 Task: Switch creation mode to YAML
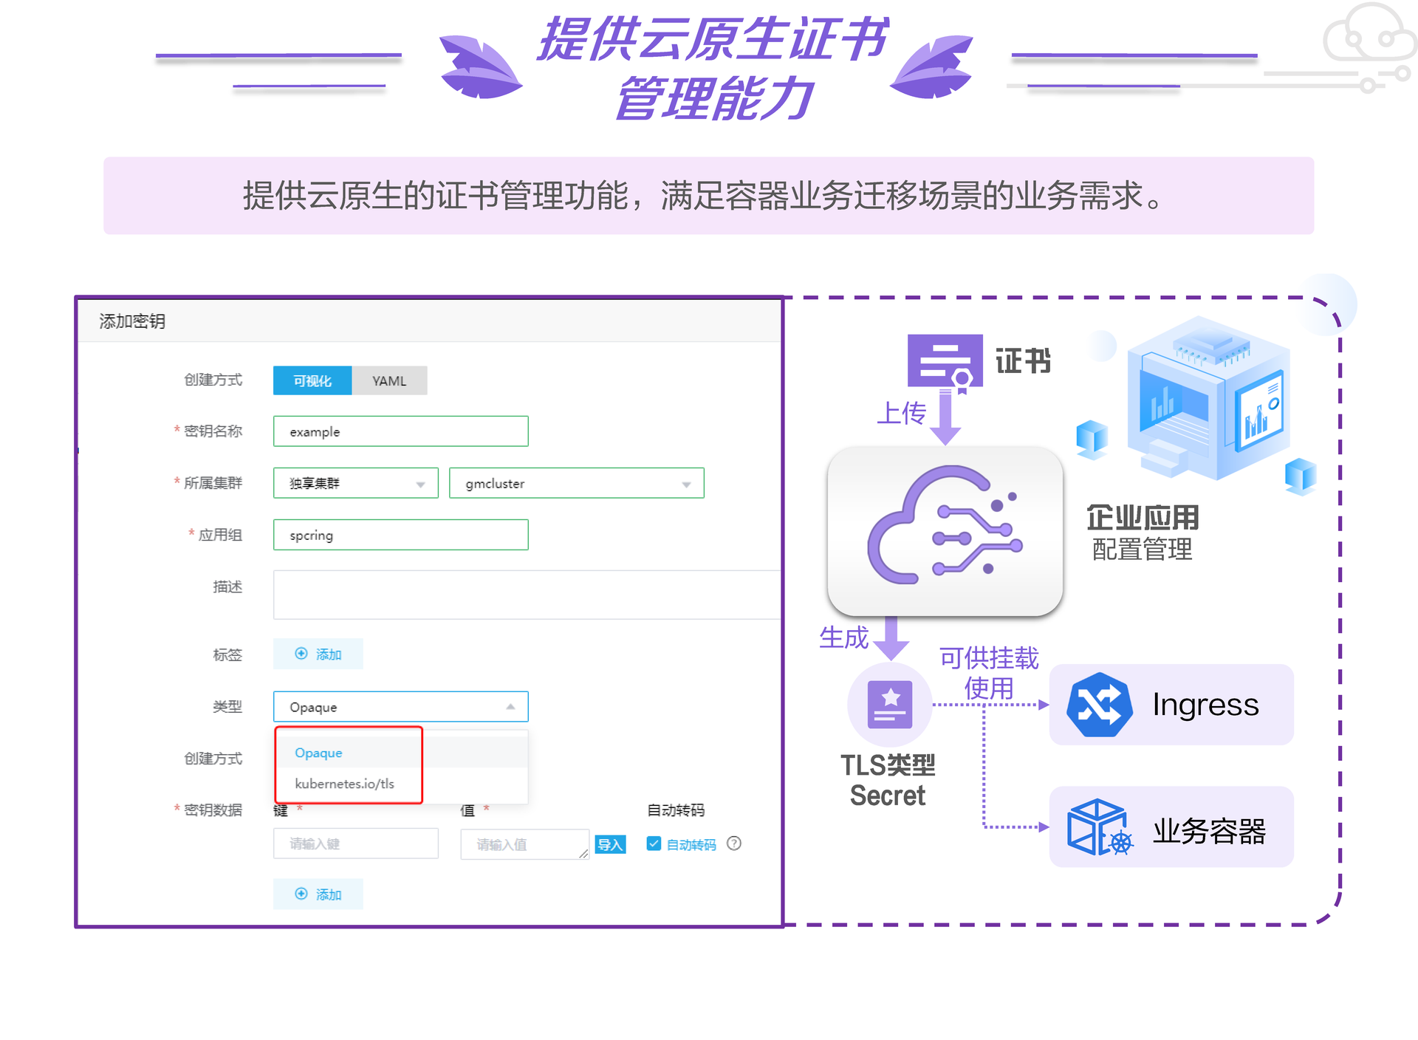point(389,380)
